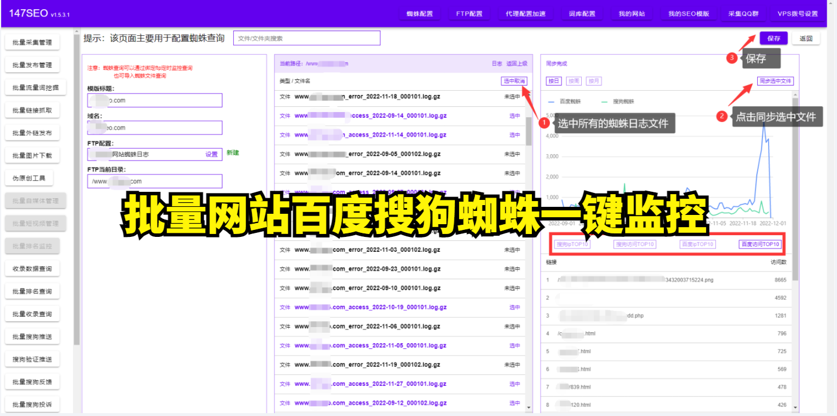Toggle 未选中 for error_2022-11-03_000102.log.gz
This screenshot has width=837, height=416.
point(512,250)
